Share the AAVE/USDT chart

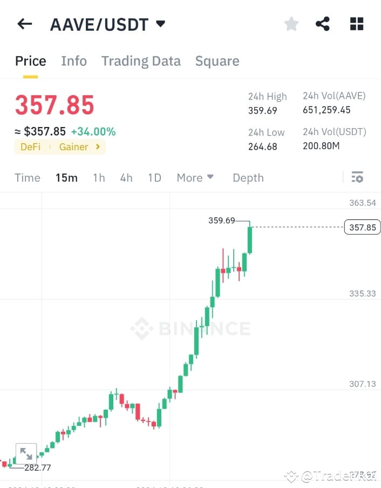(323, 23)
